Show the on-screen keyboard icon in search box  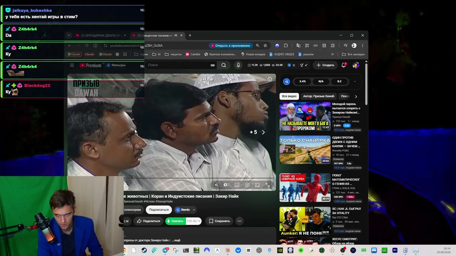tap(213, 65)
